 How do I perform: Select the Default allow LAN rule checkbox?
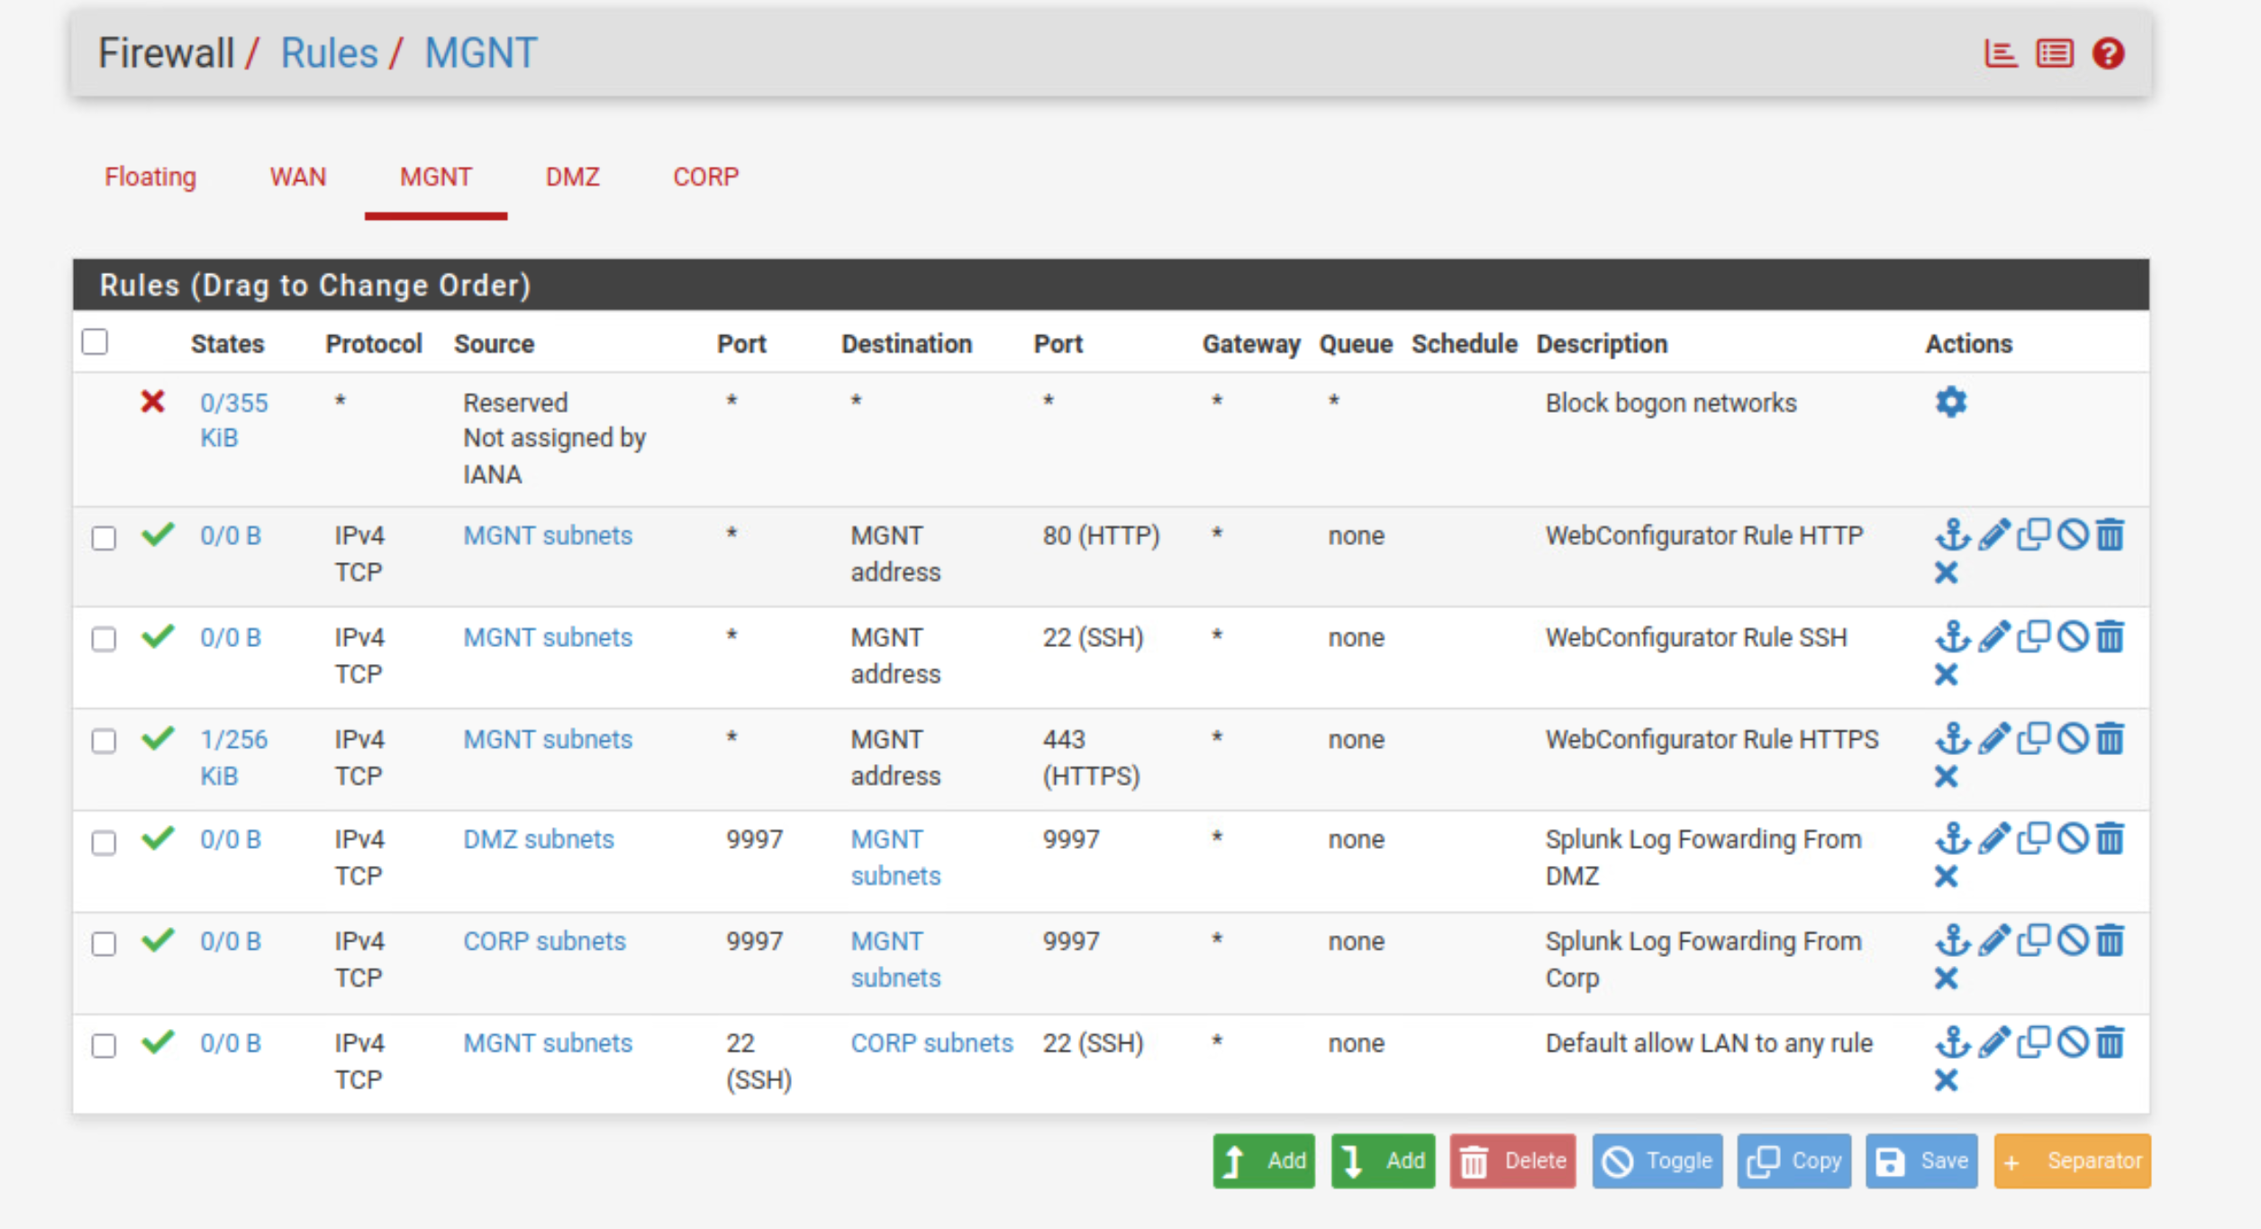pos(104,1045)
